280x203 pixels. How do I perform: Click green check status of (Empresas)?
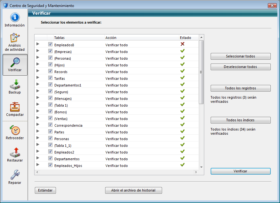tap(182, 51)
